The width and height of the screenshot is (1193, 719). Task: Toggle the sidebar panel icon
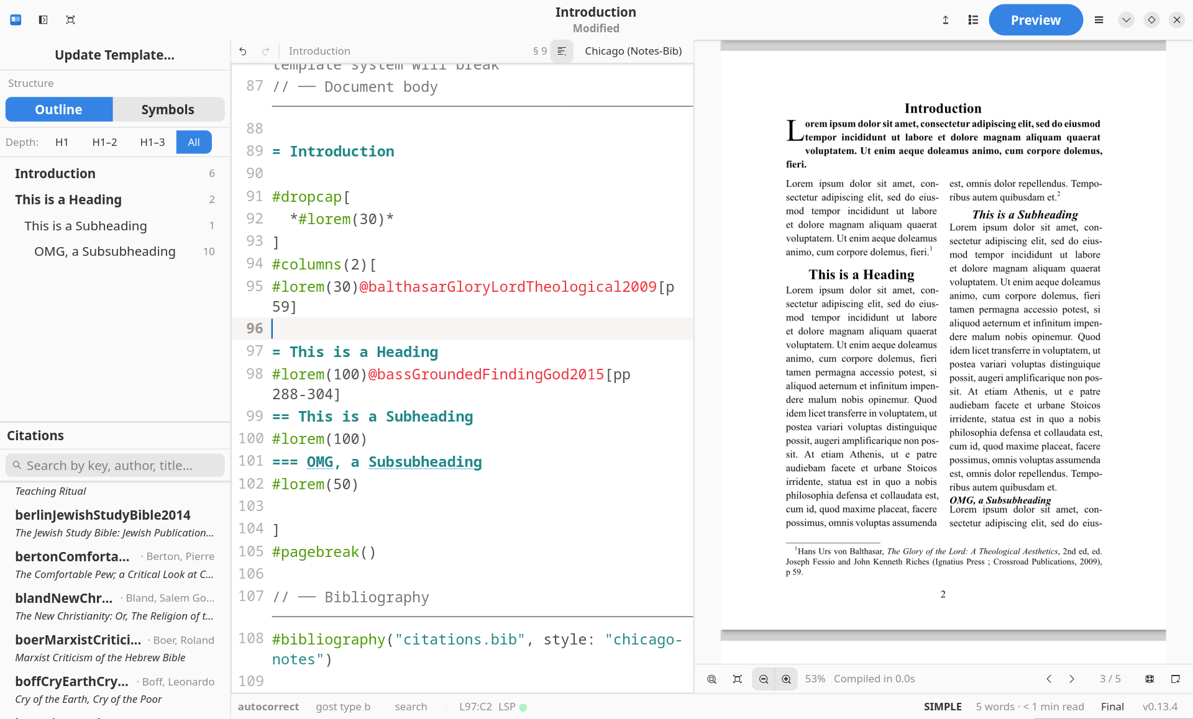pyautogui.click(x=43, y=20)
